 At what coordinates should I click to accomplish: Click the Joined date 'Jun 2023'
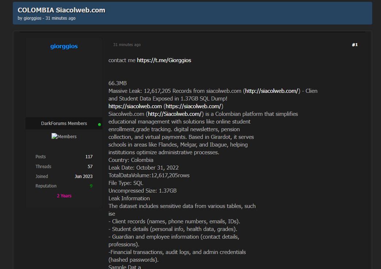pos(84,177)
